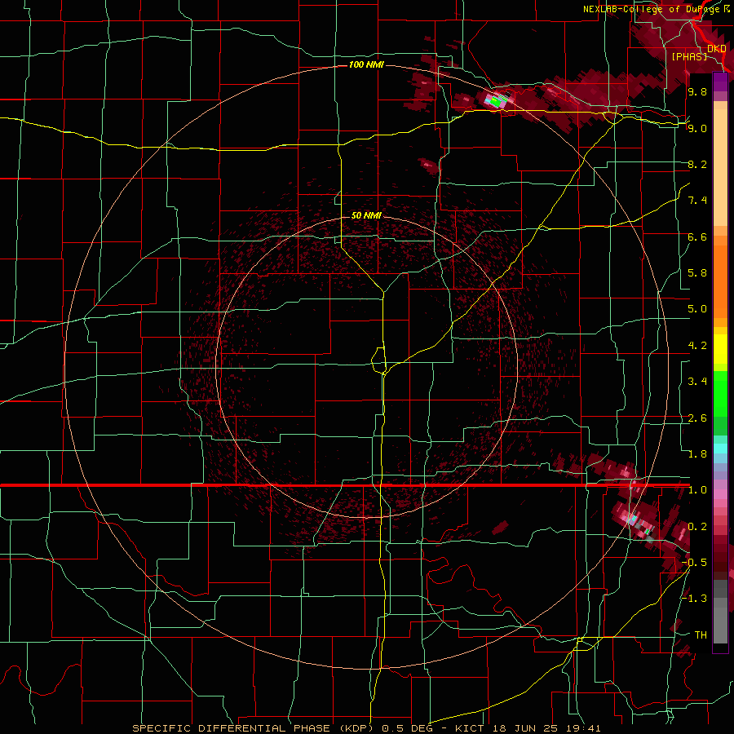The width and height of the screenshot is (734, 734).
Task: Click the 9.0 scale value
Action: (697, 128)
